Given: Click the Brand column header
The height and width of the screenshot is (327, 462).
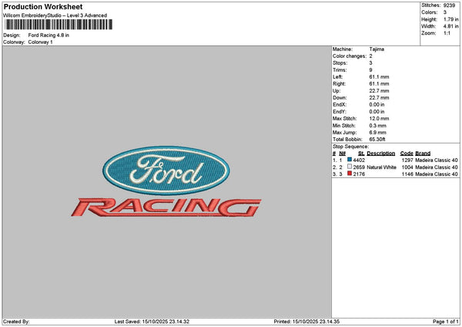Looking at the screenshot, I should point(423,153).
